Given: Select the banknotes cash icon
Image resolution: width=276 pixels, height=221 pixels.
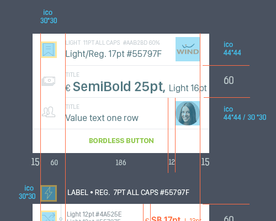Looking at the screenshot, I should (x=49, y=81).
